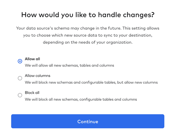The width and height of the screenshot is (174, 135).
Task: Pick the Block all radio button
Action: pyautogui.click(x=20, y=95)
